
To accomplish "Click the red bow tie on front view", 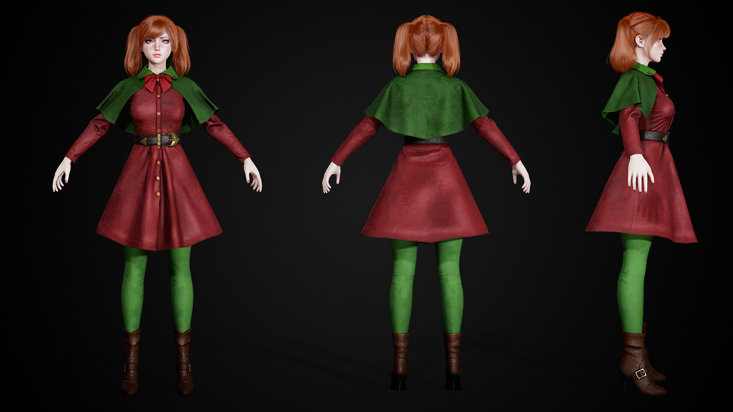I will 158,82.
